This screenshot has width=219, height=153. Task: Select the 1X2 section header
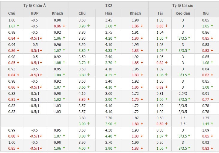click(x=108, y=5)
